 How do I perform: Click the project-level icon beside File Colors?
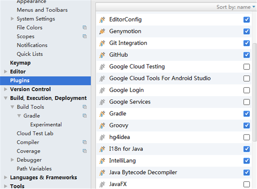[x=84, y=28]
